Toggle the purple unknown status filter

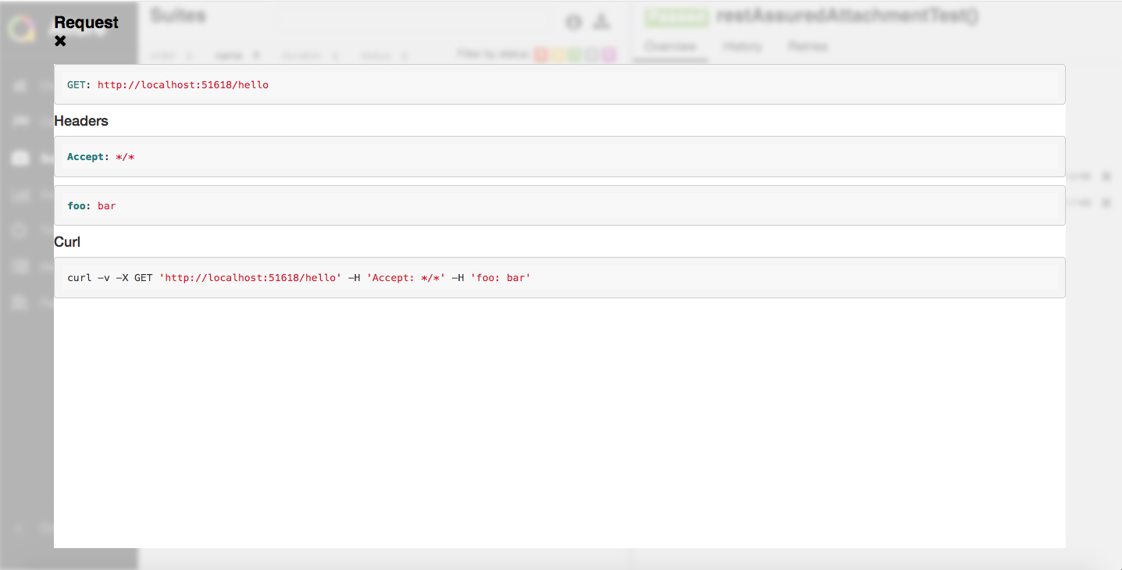pyautogui.click(x=609, y=55)
